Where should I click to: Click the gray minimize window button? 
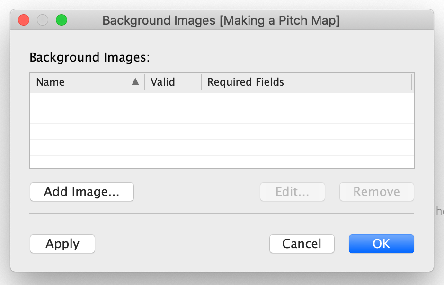coord(43,20)
